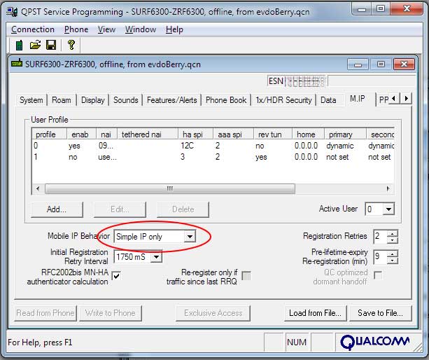Click the Delete button

tap(183, 209)
